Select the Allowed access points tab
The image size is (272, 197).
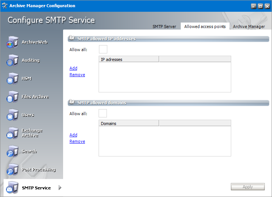coord(205,26)
